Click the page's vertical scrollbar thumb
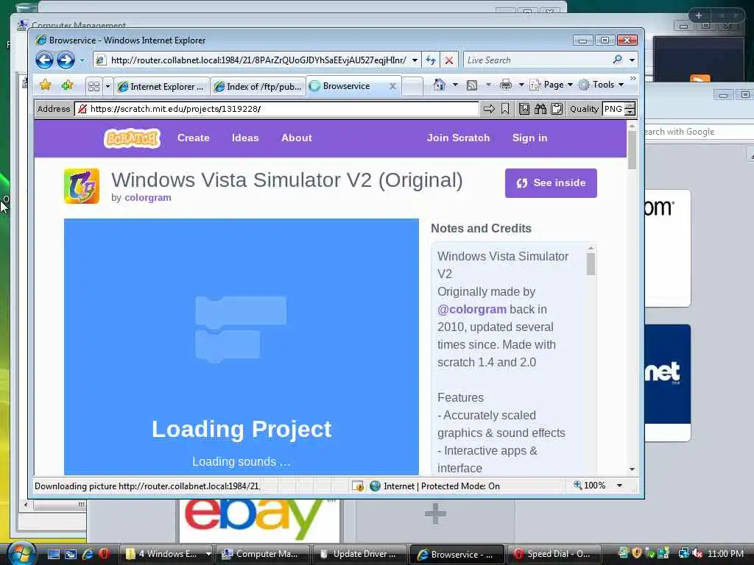This screenshot has height=565, width=754. [x=632, y=150]
